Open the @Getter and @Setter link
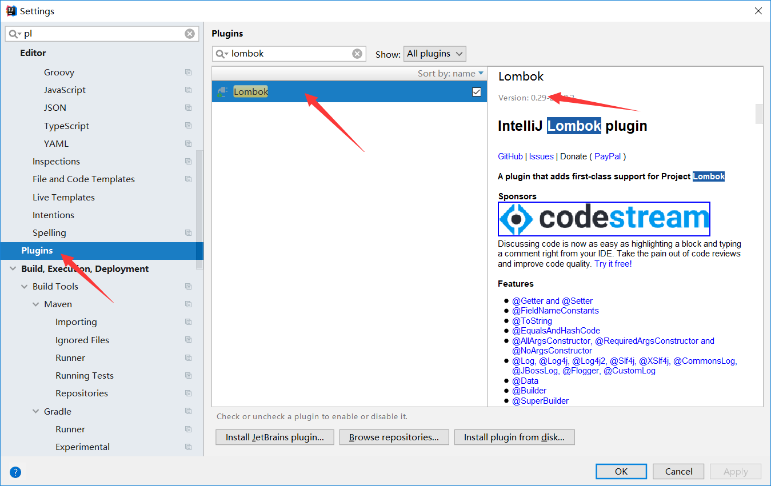 click(552, 301)
